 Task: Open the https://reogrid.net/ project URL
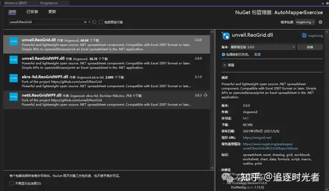click(x=257, y=138)
